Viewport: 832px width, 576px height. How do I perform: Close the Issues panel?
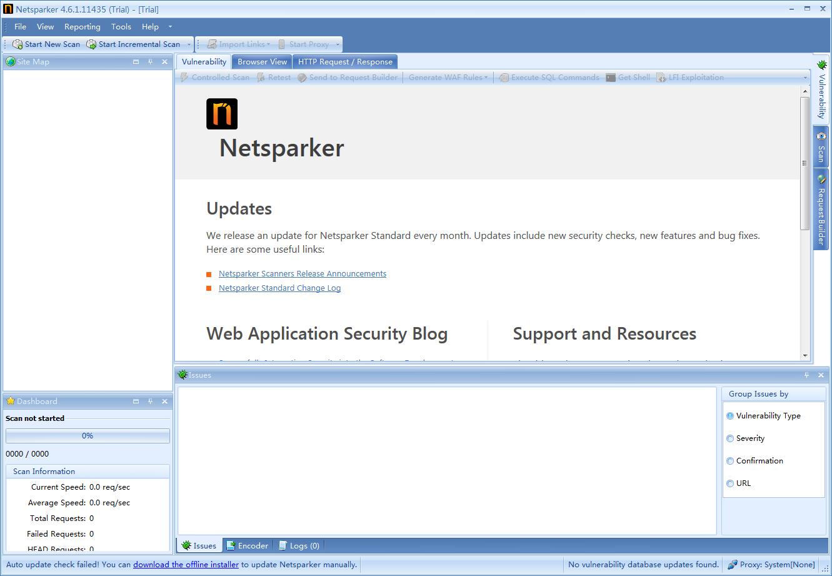[821, 375]
